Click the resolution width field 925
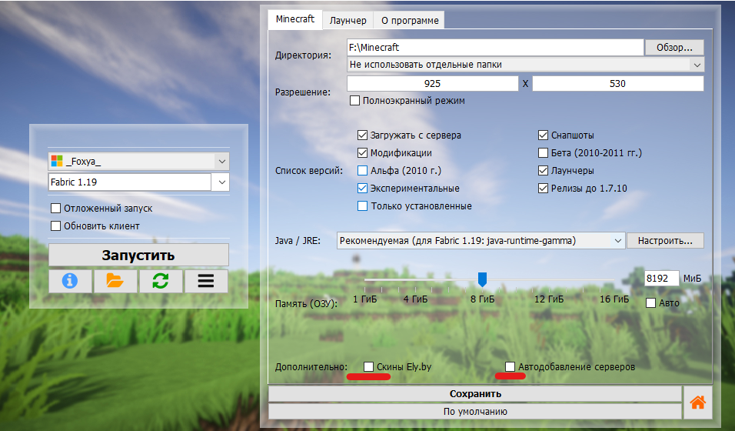The height and width of the screenshot is (431, 735). 432,83
